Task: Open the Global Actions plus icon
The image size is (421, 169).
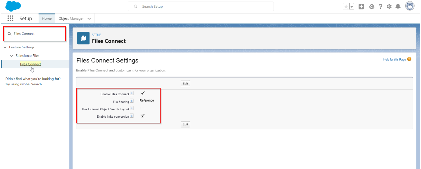Action: [361, 7]
